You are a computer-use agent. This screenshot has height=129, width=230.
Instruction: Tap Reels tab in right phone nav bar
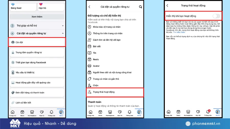pyautogui.click(x=178, y=113)
